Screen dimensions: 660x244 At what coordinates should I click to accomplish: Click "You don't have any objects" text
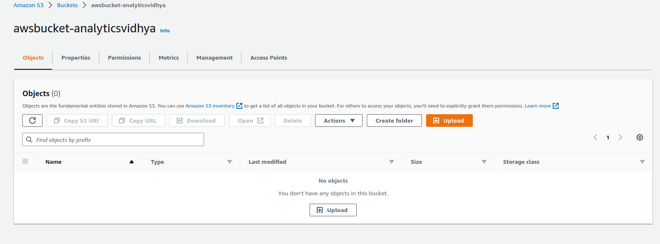[333, 194]
